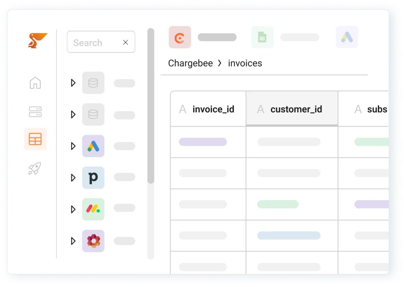Switch to the Google Sheets tab icon
The image size is (404, 287).
click(262, 37)
